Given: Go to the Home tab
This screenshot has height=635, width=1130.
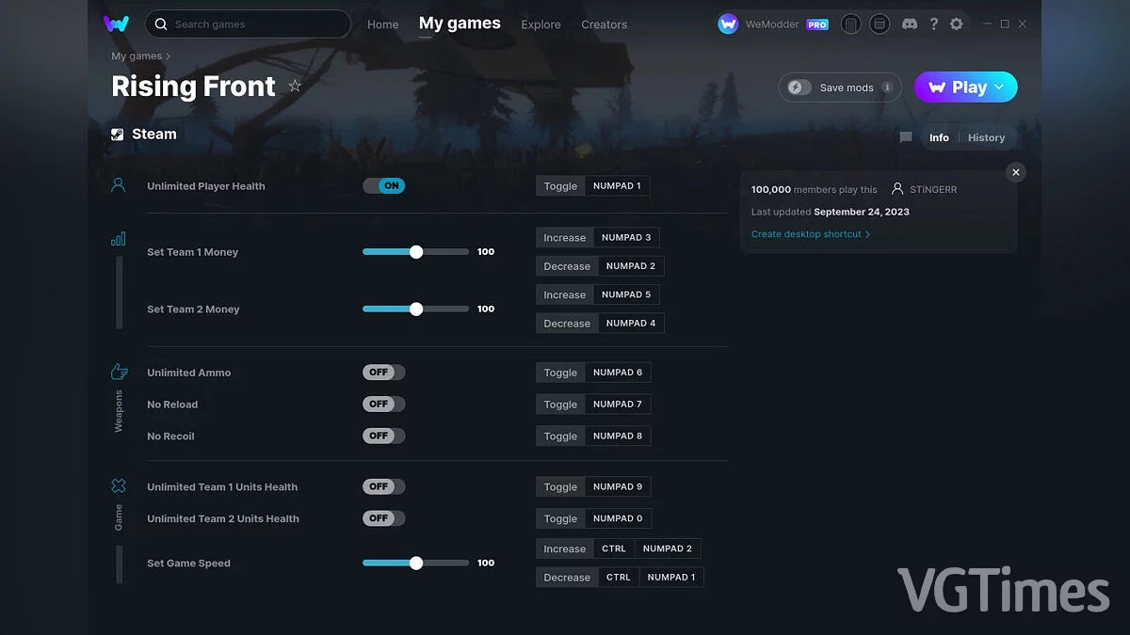Looking at the screenshot, I should click(383, 24).
